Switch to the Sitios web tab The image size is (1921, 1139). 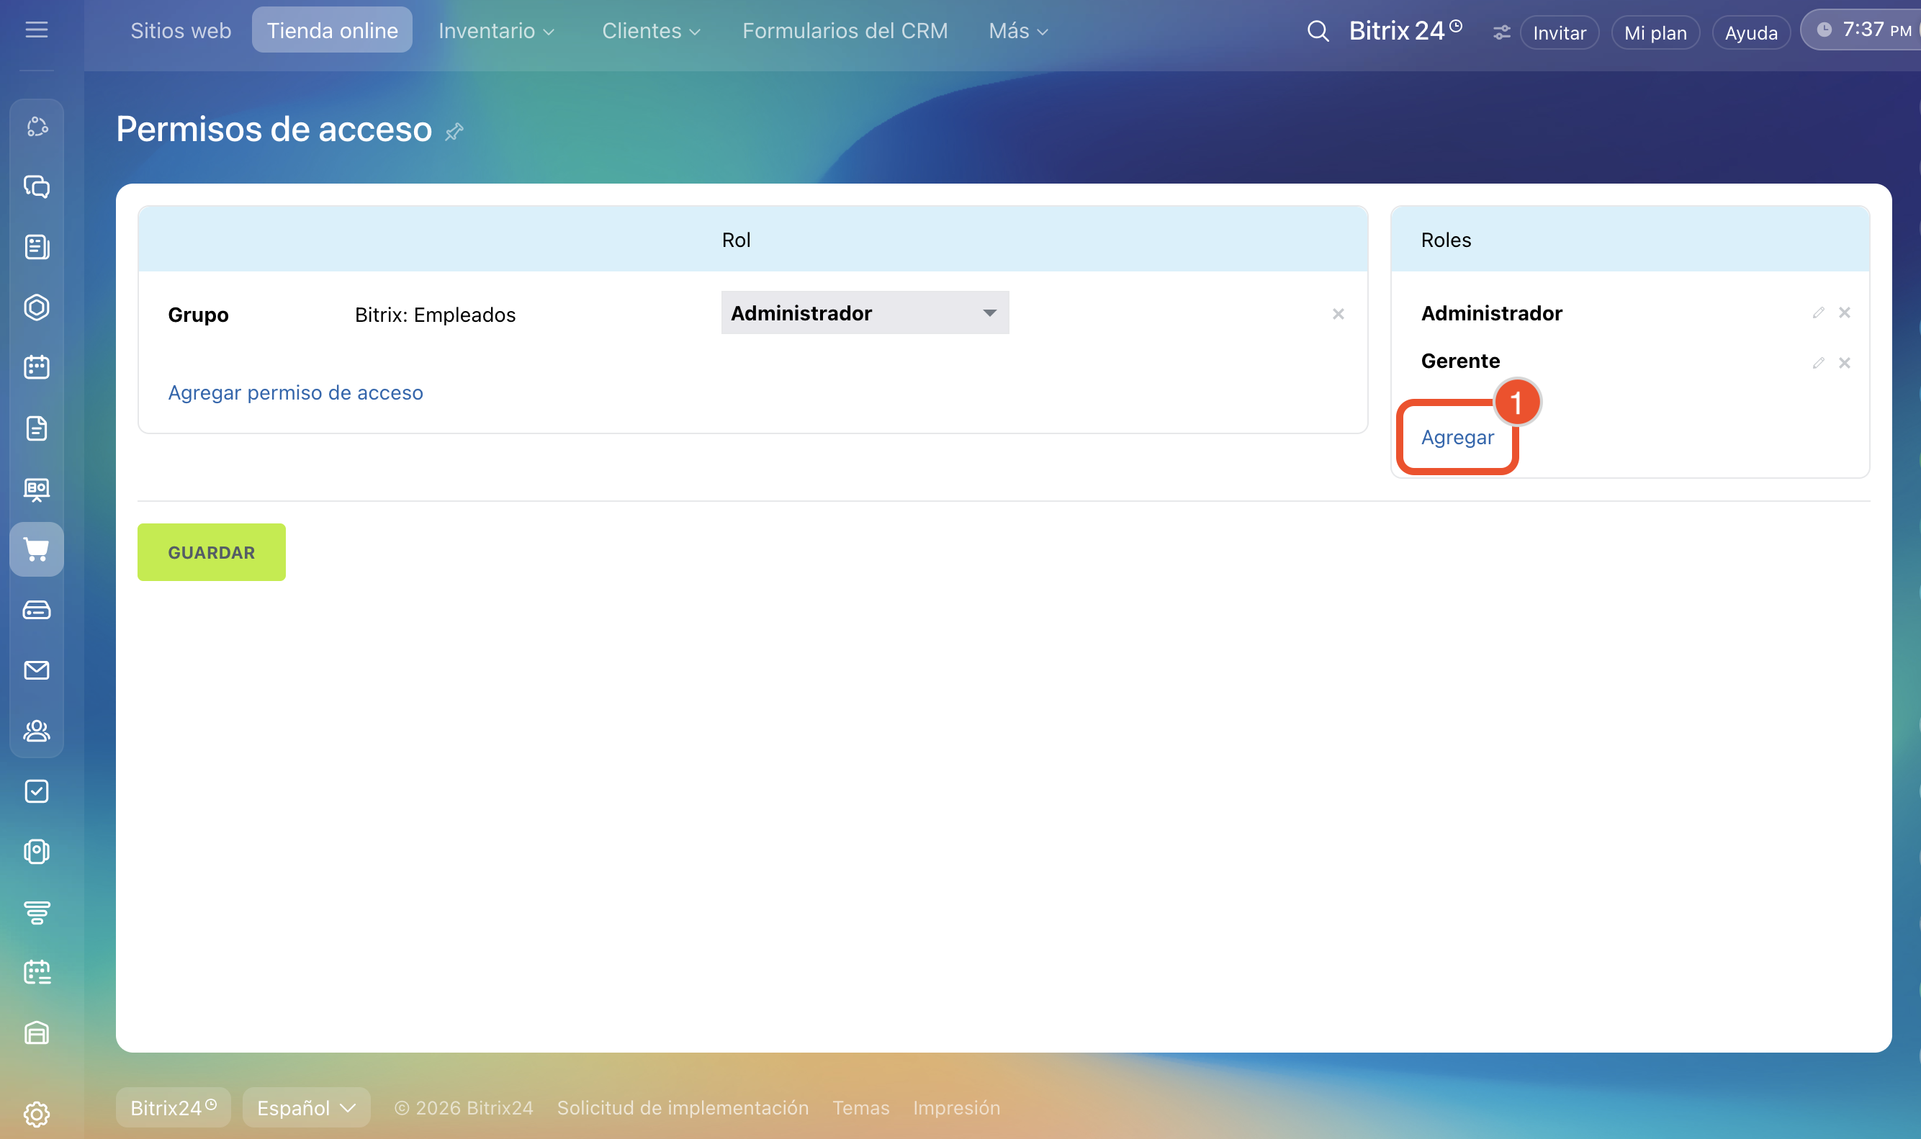click(180, 31)
